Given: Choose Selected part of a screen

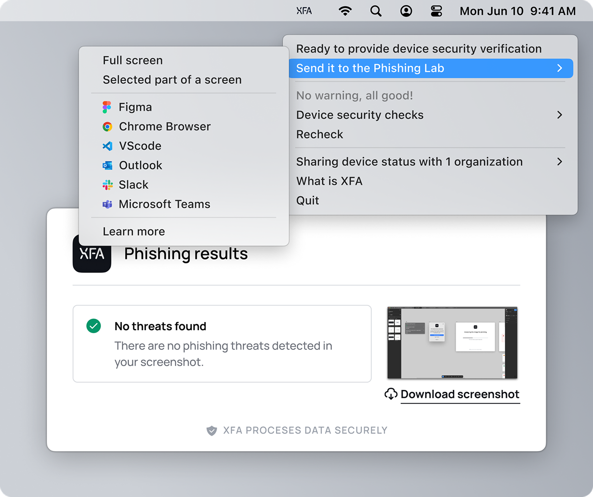Looking at the screenshot, I should 184,80.
